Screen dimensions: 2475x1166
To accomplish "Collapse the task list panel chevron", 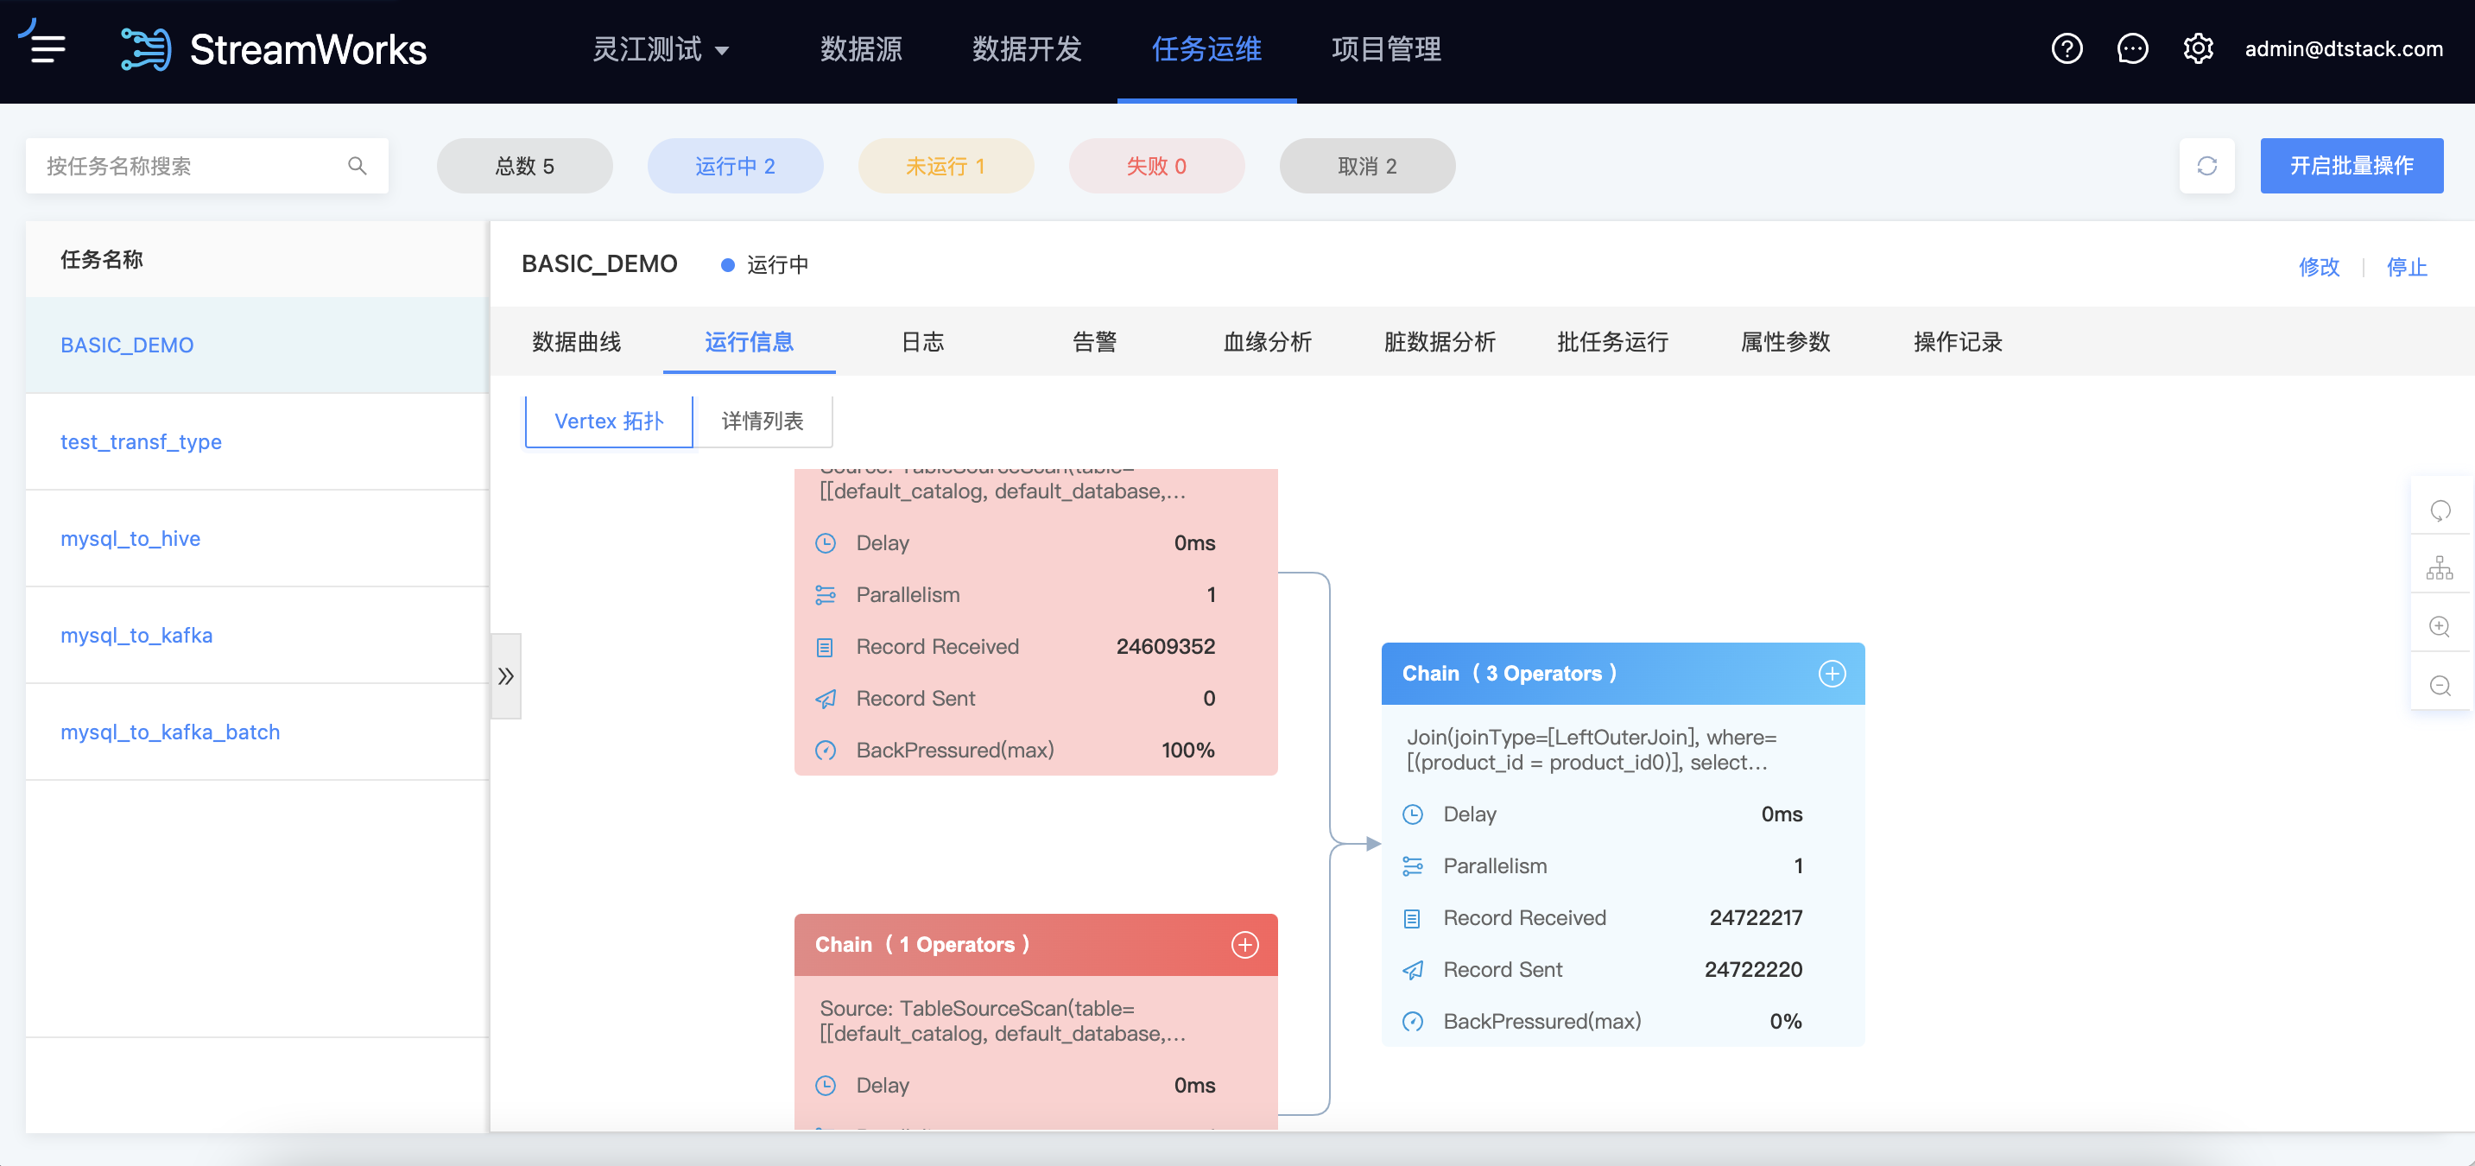I will point(506,675).
